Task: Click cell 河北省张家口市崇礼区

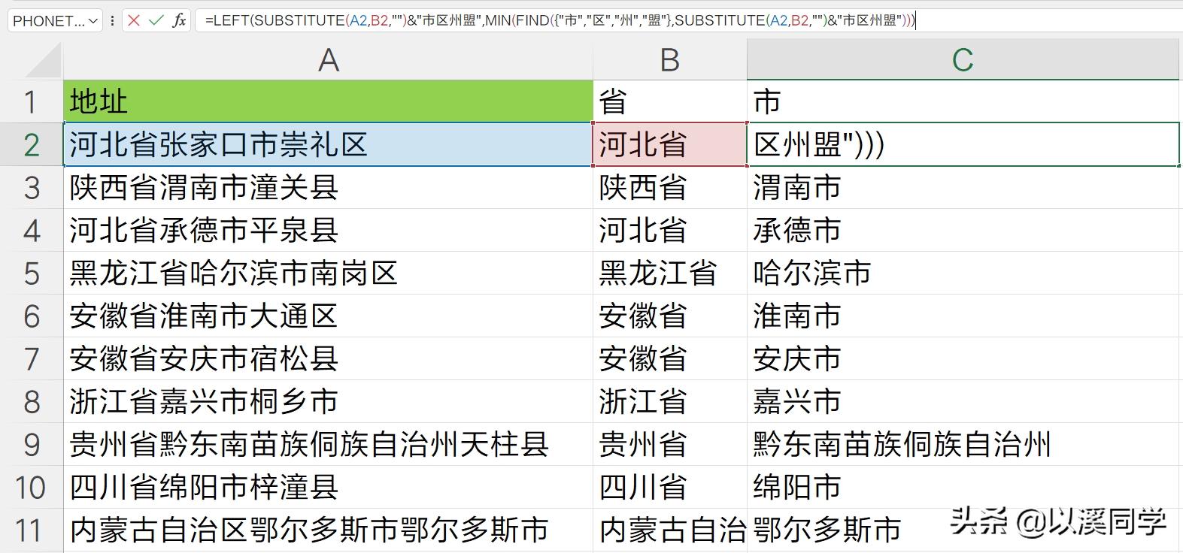Action: click(x=329, y=144)
